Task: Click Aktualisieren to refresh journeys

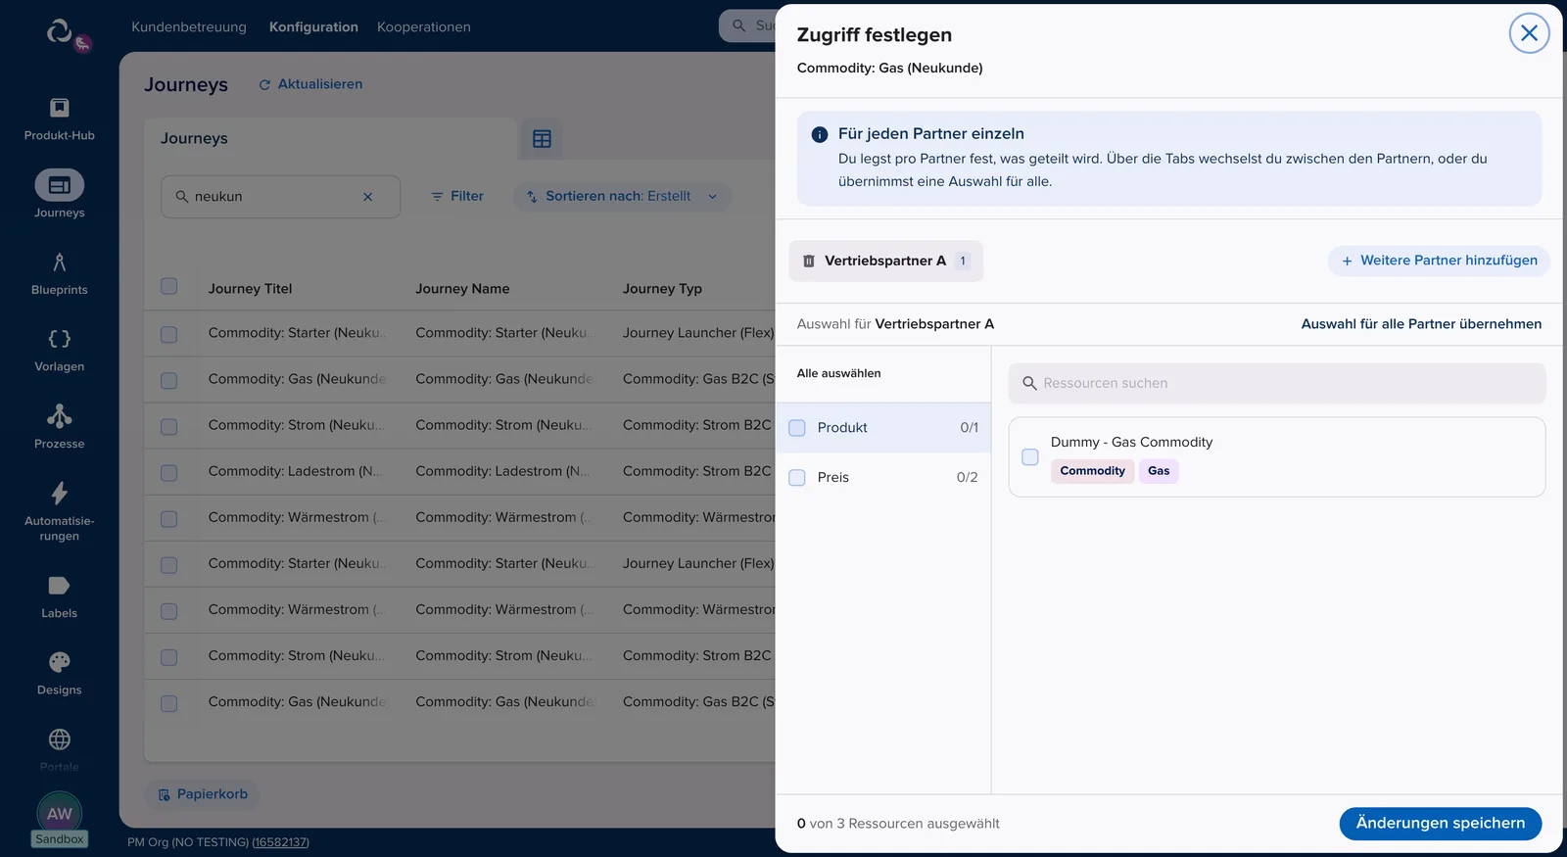Action: coord(310,84)
